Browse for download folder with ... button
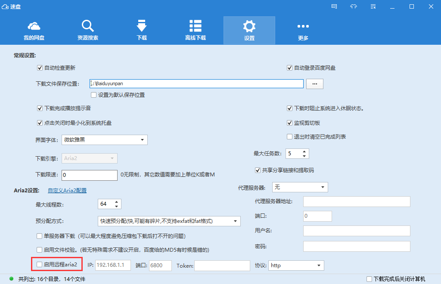This screenshot has width=441, height=284. pyautogui.click(x=315, y=84)
